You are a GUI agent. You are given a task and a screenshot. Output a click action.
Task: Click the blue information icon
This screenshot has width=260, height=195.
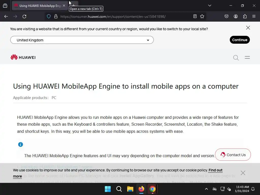(21, 144)
